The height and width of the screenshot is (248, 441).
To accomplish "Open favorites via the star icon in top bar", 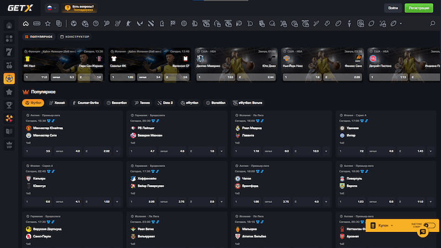I will [x=48, y=24].
